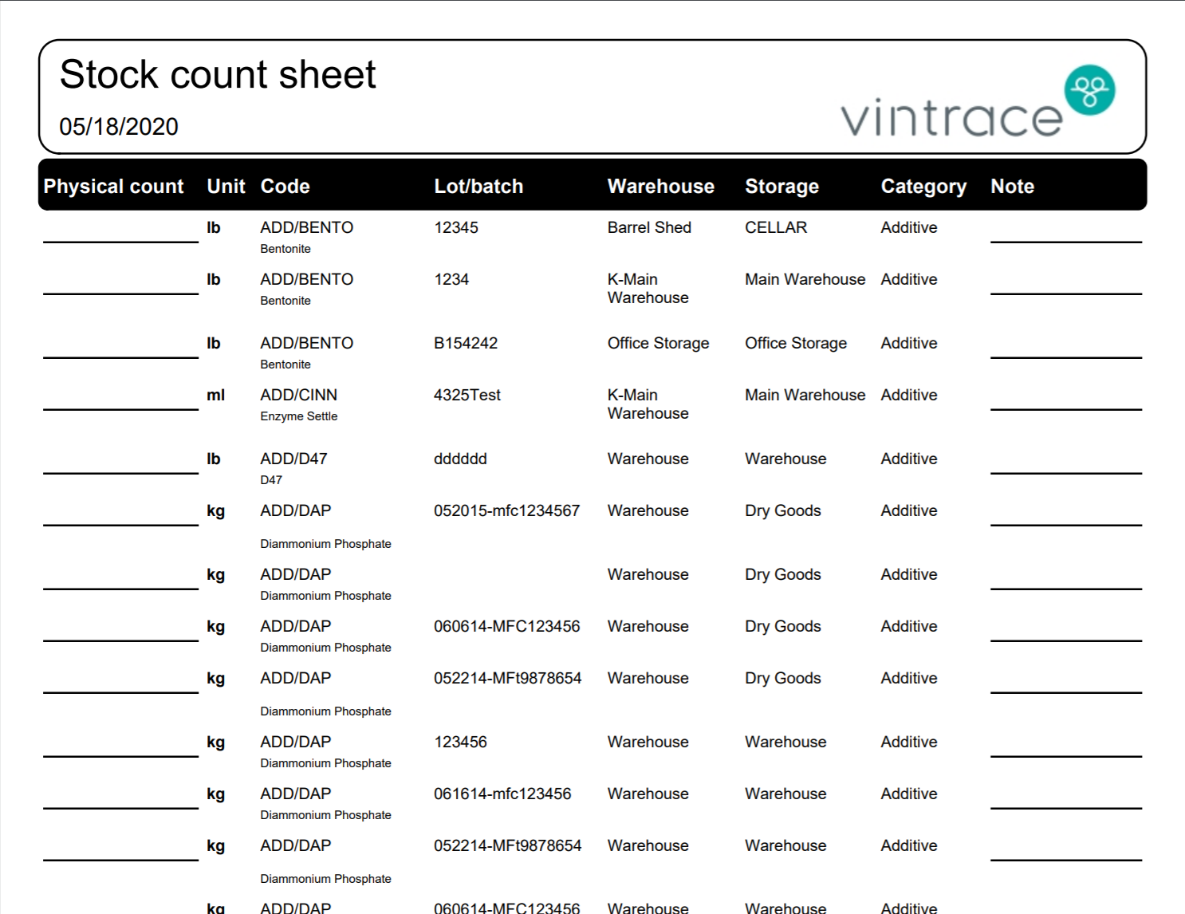Select the Unit column header

point(226,187)
